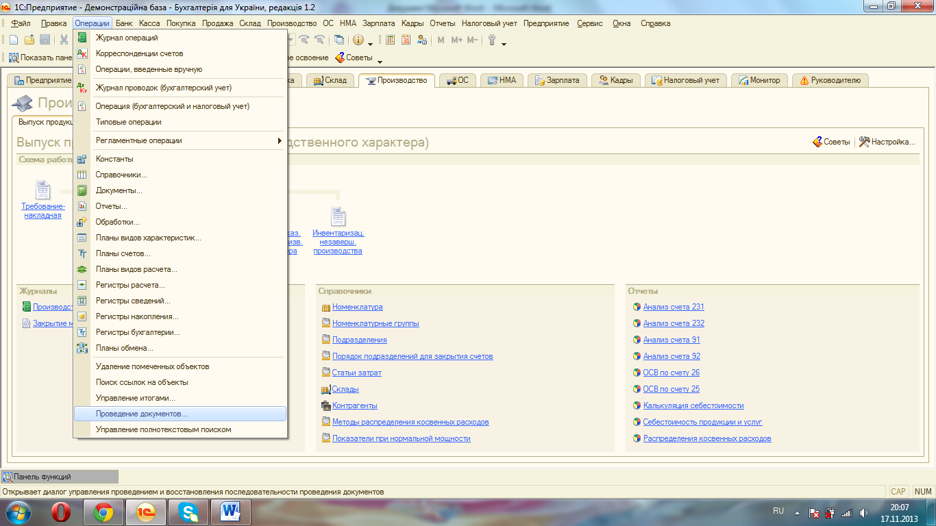Click the Константы menu icon
Image resolution: width=936 pixels, height=526 pixels.
[82, 159]
